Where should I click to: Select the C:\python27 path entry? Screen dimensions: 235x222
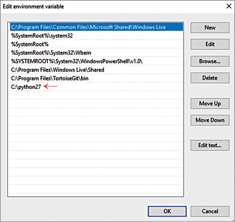[x=26, y=87]
